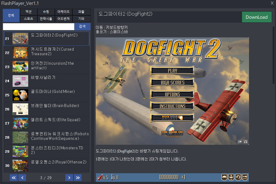Click PLAY in the DogFight 2 menu

coord(172,71)
